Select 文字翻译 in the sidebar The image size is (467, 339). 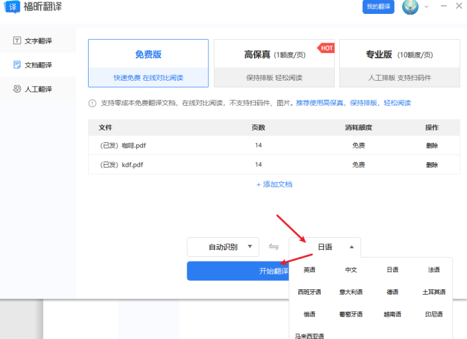tap(38, 40)
